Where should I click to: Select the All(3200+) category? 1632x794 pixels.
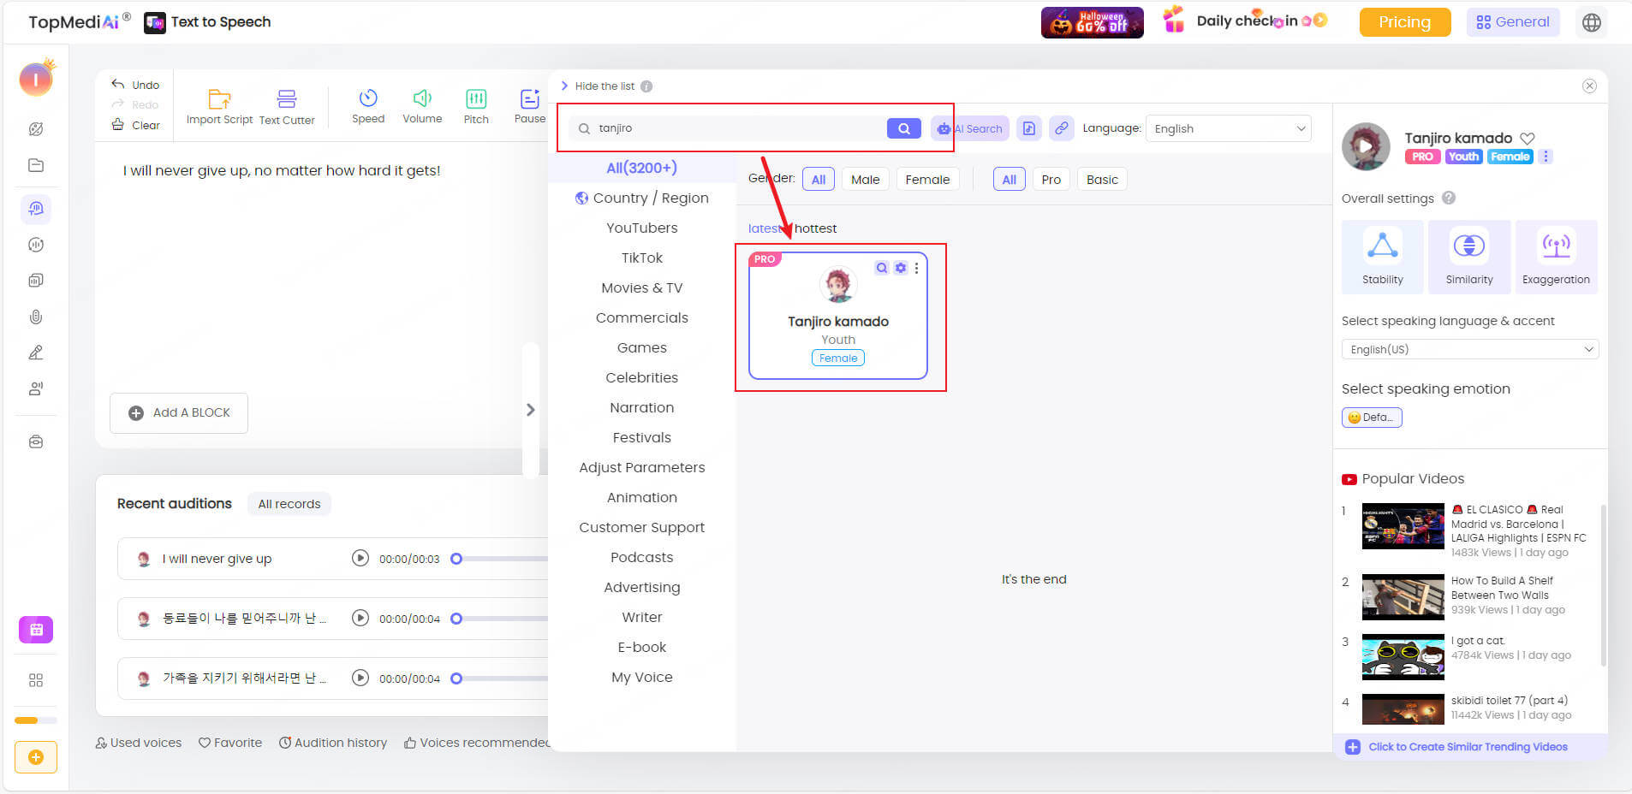641,168
